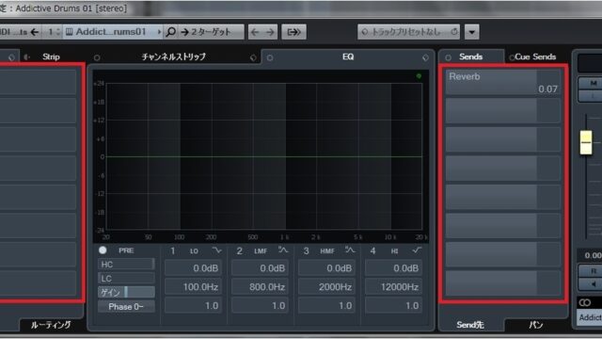This screenshot has height=339, width=602.
Task: Go to next channel with right arrow
Action: tap(270, 32)
